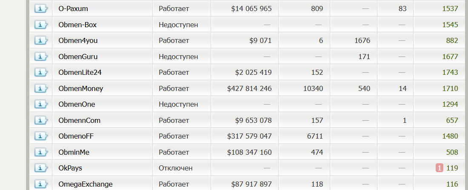
Task: Open info icon for O-Paxum
Action: 40,9
